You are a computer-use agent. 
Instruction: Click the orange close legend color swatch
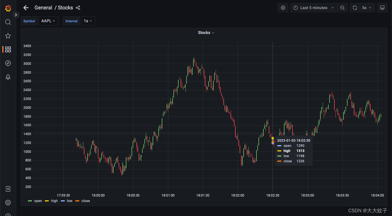coord(77,201)
